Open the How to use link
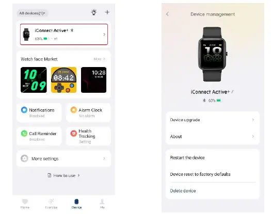 pyautogui.click(x=63, y=175)
